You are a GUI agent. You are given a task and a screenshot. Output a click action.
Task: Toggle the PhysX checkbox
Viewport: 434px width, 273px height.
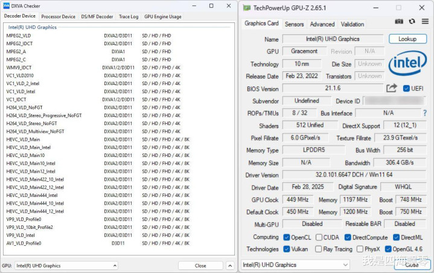[360, 249]
